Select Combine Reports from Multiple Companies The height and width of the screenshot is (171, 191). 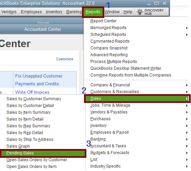tap(131, 75)
